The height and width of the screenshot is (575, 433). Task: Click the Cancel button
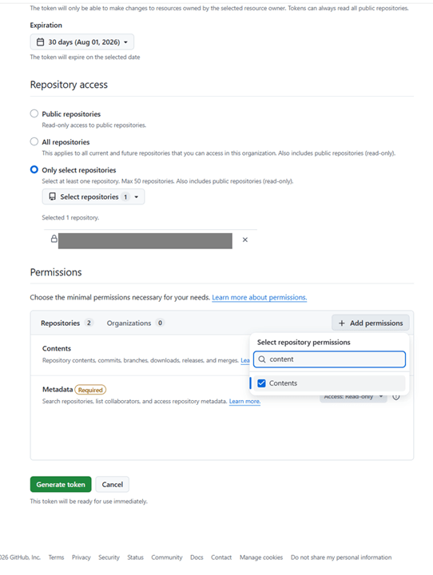113,485
